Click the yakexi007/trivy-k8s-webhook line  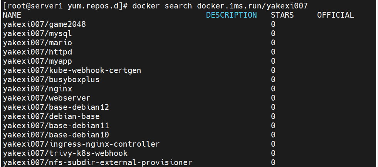65,153
